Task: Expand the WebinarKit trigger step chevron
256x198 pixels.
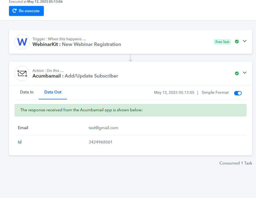Action: [x=244, y=41]
